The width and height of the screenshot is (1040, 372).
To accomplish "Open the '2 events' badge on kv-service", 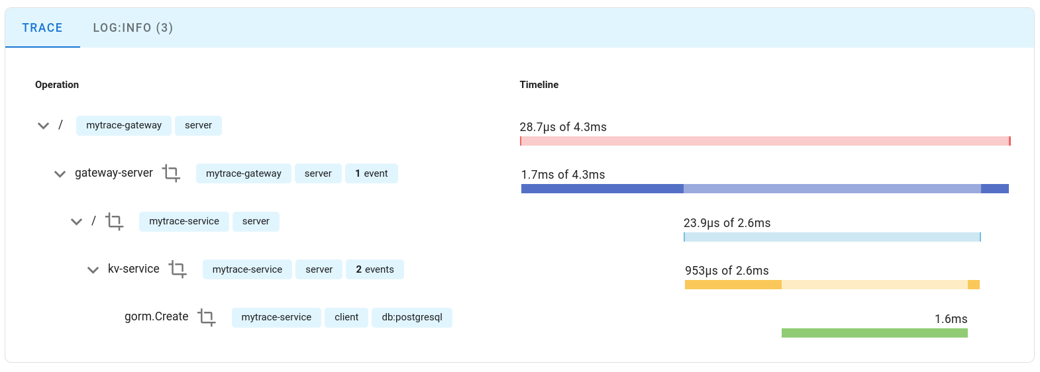I will [374, 269].
